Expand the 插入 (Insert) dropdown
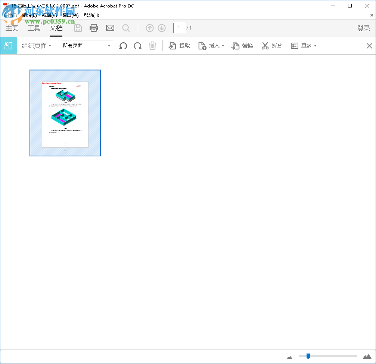 pyautogui.click(x=211, y=46)
